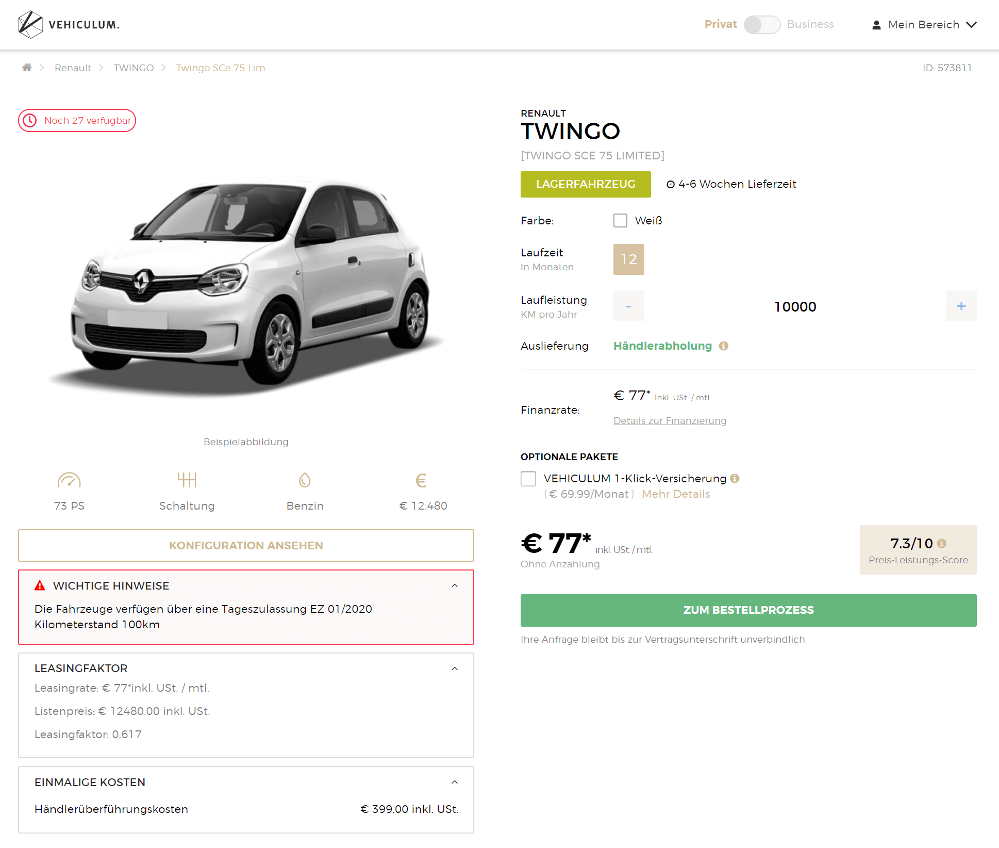Click the Laufleistung value 10000
This screenshot has height=848, width=999.
795,306
